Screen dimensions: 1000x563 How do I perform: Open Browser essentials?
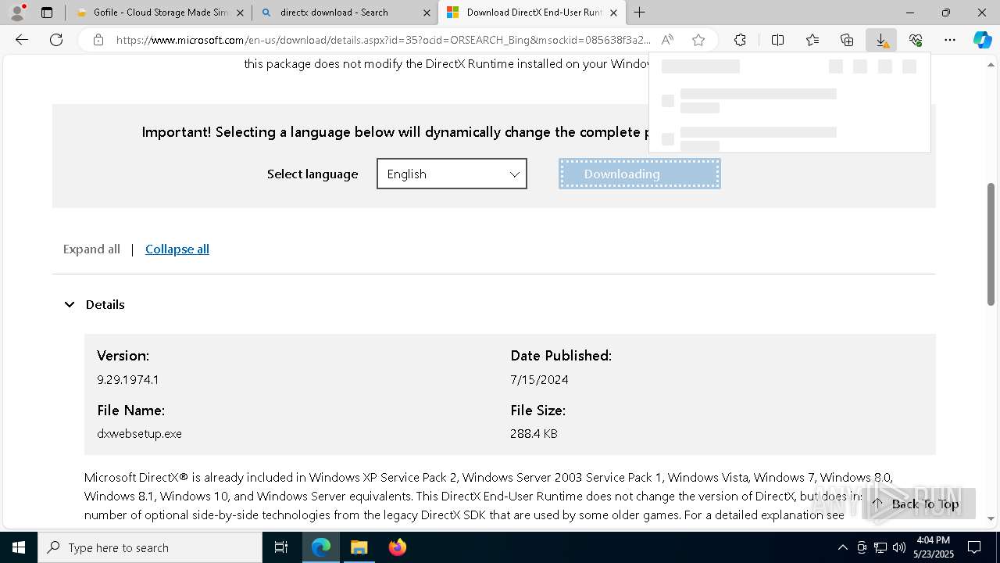tap(916, 40)
